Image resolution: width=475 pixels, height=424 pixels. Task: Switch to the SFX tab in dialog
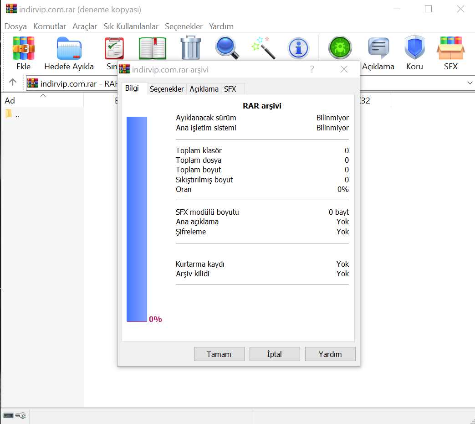pyautogui.click(x=230, y=89)
